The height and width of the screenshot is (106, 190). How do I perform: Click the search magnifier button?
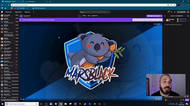click(109, 12)
